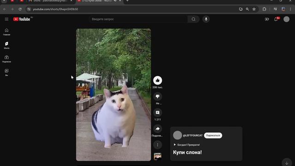Open a new browser tab with plus
295x166 pixels.
click(x=127, y=1)
